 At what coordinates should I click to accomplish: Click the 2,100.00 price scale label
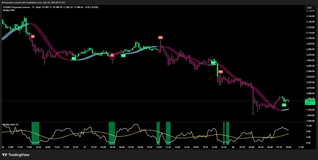310,38
